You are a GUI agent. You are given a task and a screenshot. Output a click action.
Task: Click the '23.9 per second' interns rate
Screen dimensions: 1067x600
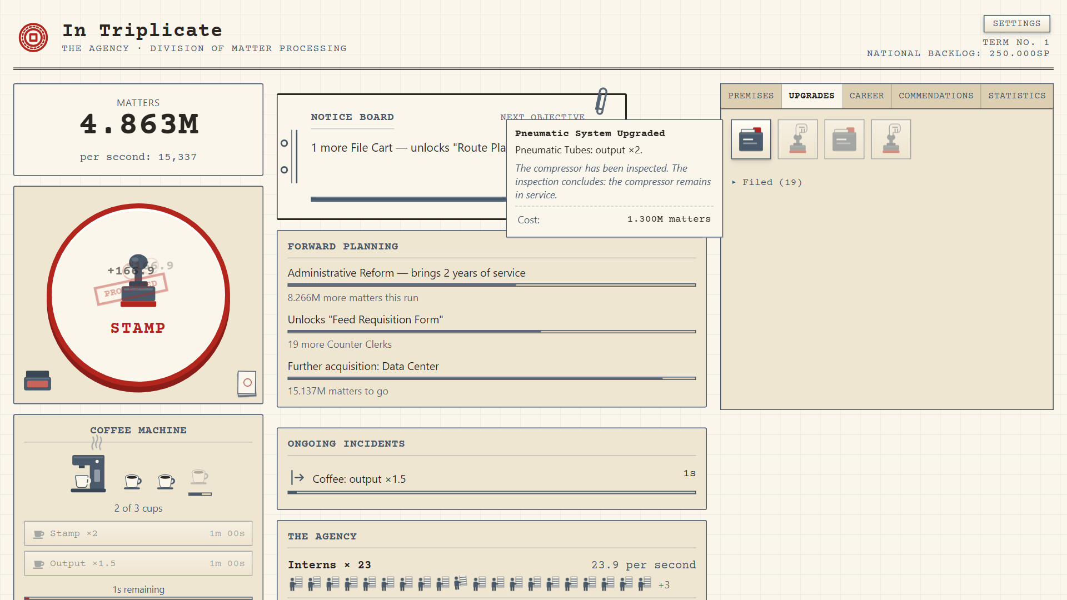(644, 565)
